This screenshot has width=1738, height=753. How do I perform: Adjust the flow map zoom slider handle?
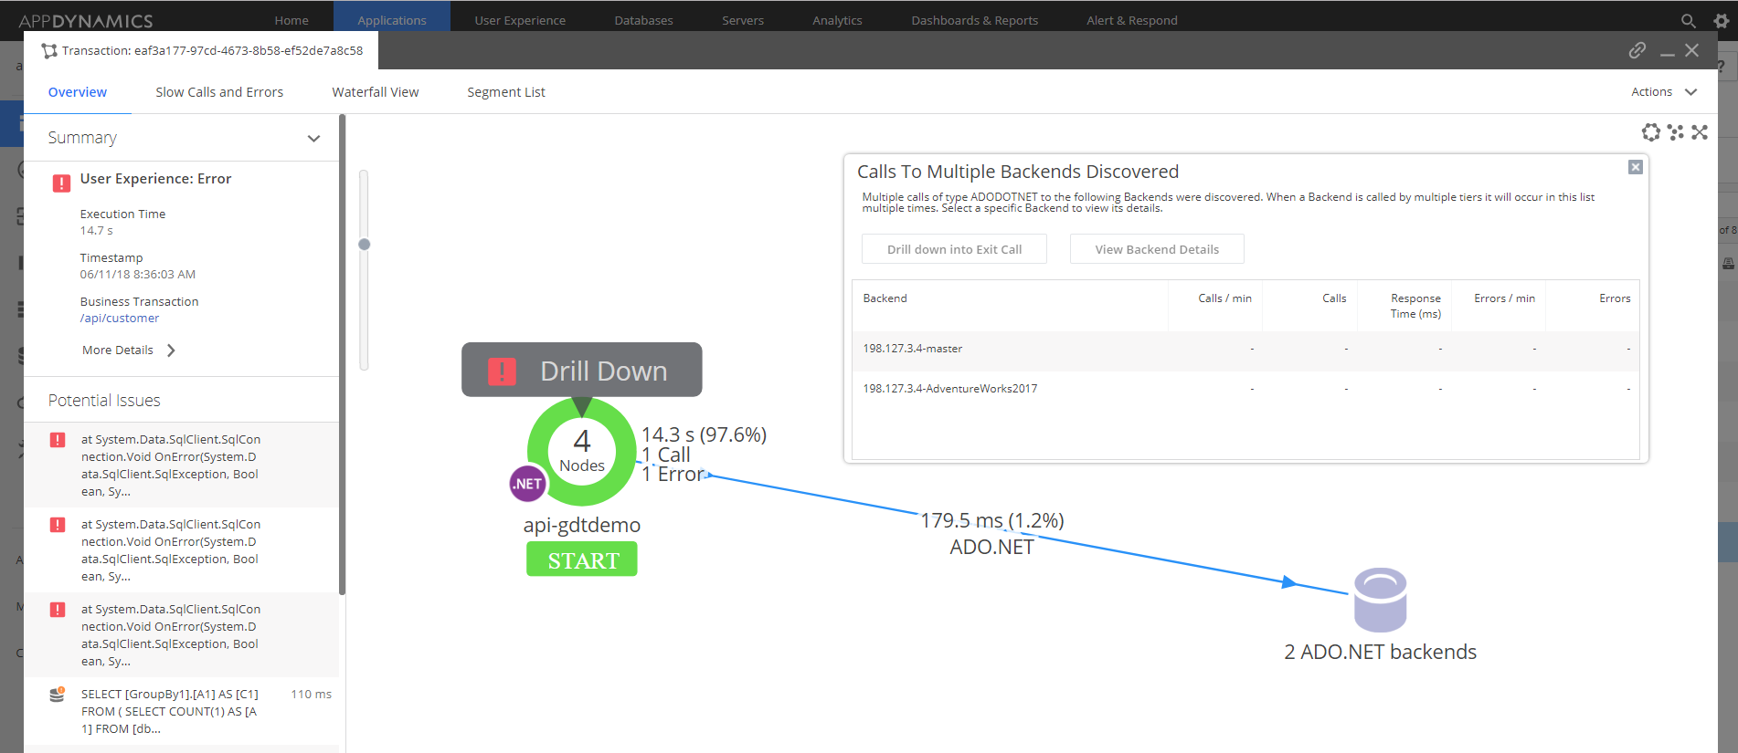365,245
